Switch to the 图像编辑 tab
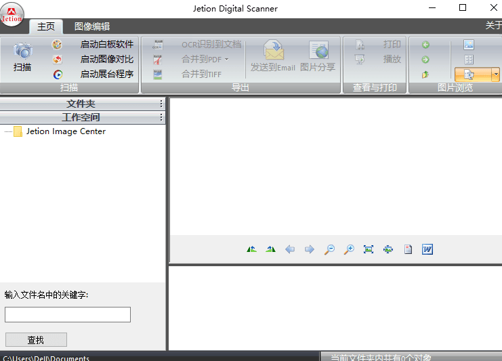The width and height of the screenshot is (502, 361). 91,26
